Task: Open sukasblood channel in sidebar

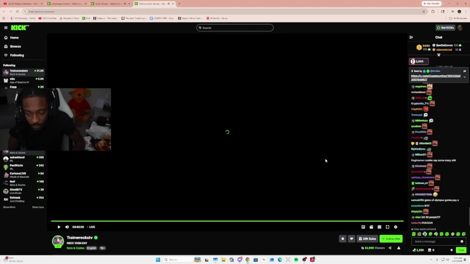Action: 23,159
